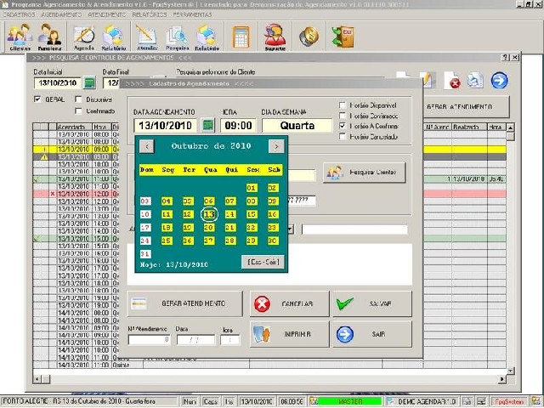Click the Hora field showing 09:00
The image size is (544, 408).
238,125
